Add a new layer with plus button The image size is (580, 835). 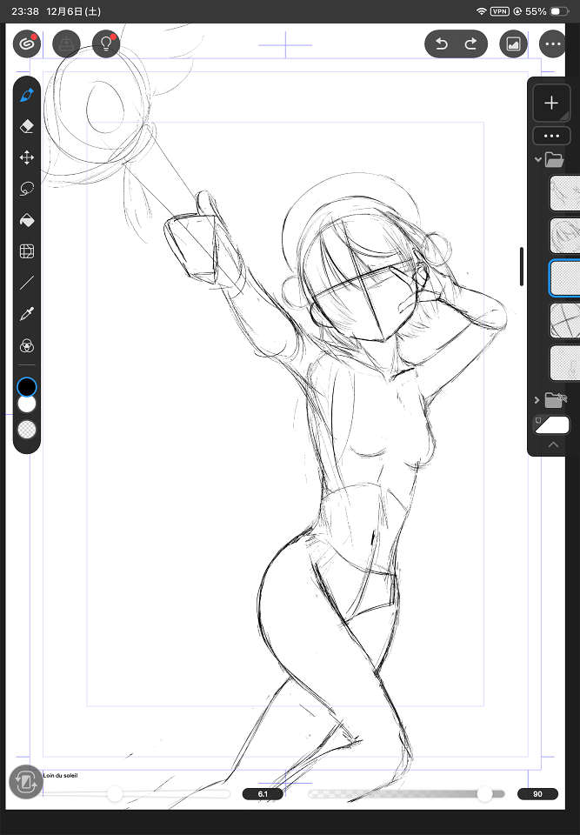(551, 103)
